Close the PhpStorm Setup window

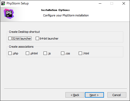(124, 3)
